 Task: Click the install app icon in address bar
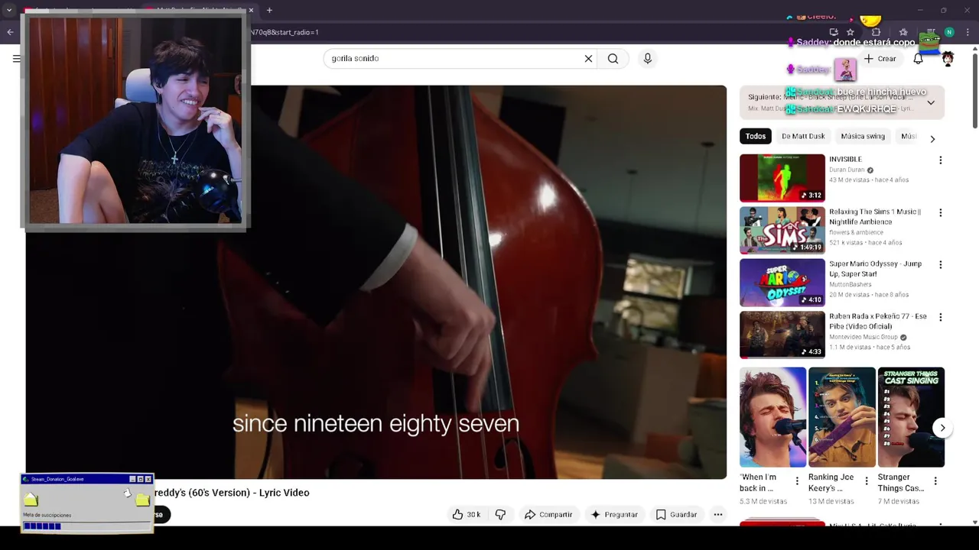tap(834, 32)
